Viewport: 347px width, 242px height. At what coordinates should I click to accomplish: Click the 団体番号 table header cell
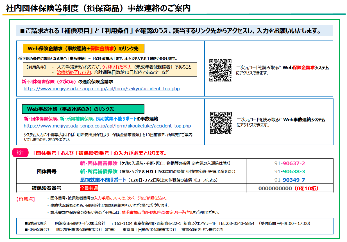47,171
